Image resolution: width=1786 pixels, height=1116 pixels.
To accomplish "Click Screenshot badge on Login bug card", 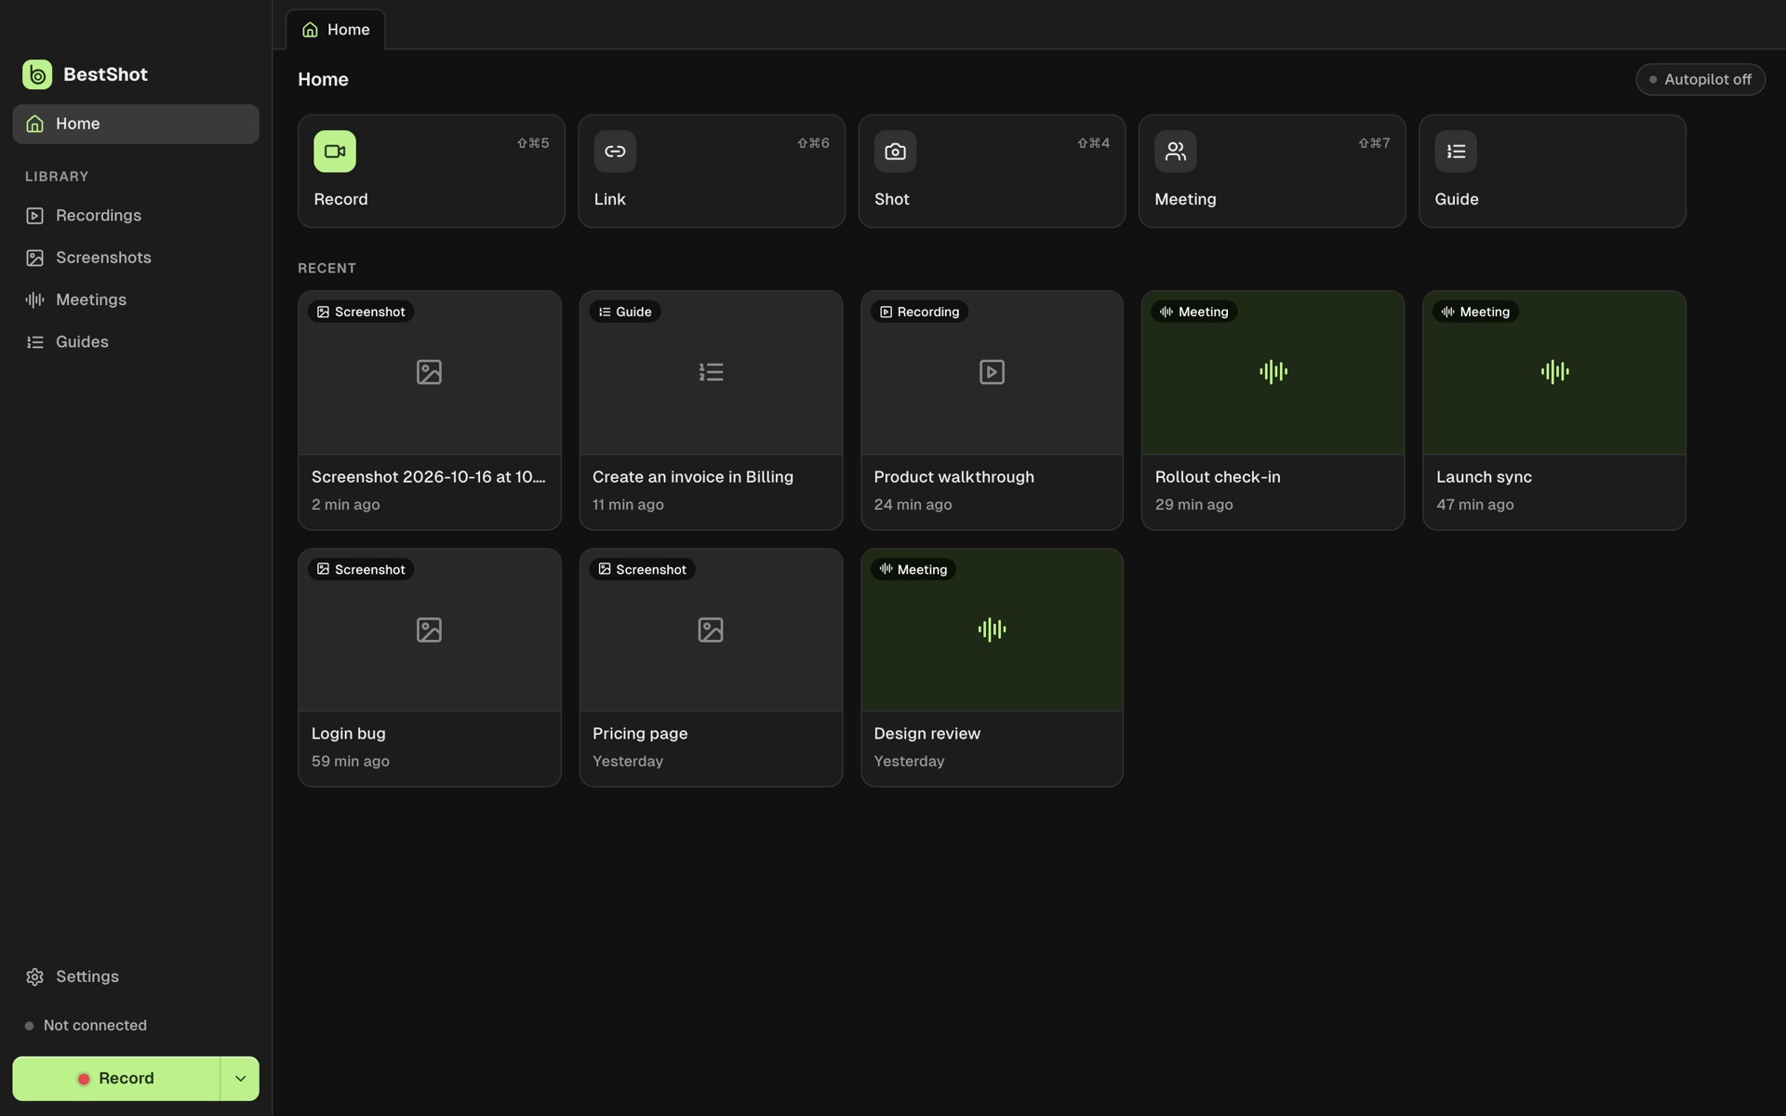I will [361, 569].
